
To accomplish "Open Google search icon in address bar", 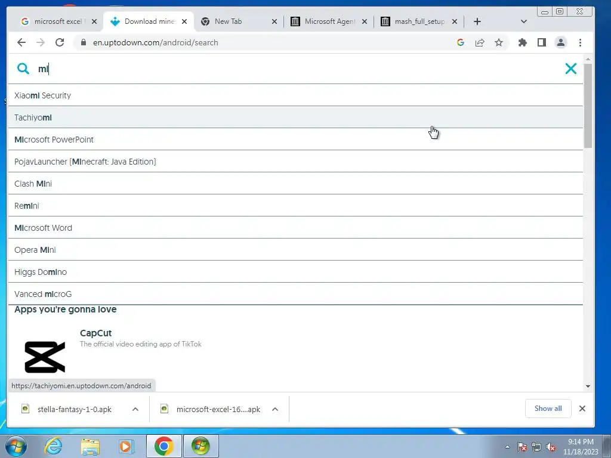I will [461, 42].
